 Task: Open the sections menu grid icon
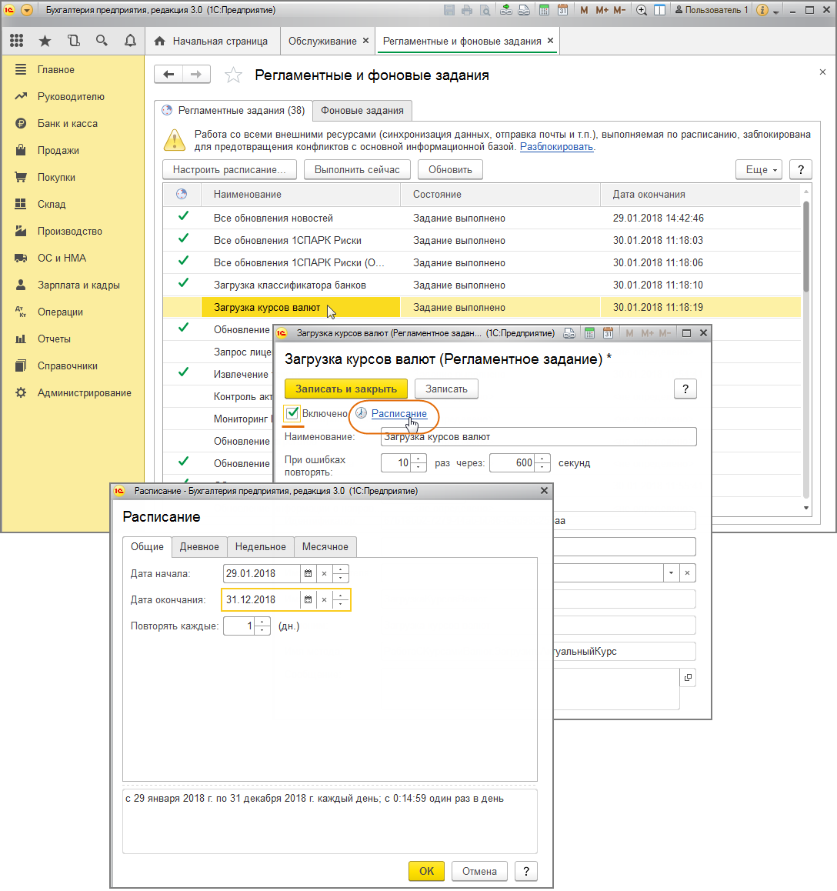(x=16, y=41)
